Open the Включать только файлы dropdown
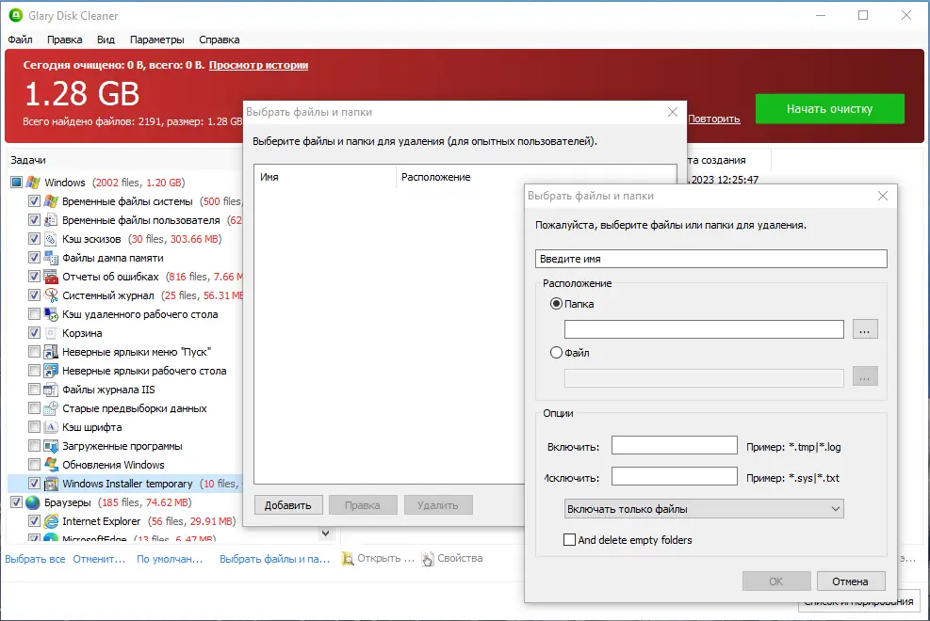Viewport: 930px width, 621px height. point(704,509)
